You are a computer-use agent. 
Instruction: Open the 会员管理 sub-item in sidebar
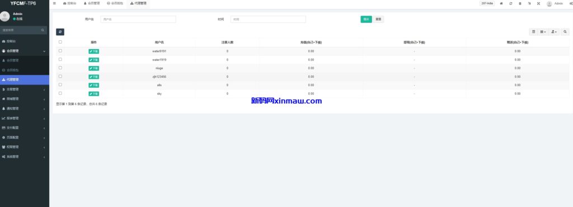(x=25, y=60)
